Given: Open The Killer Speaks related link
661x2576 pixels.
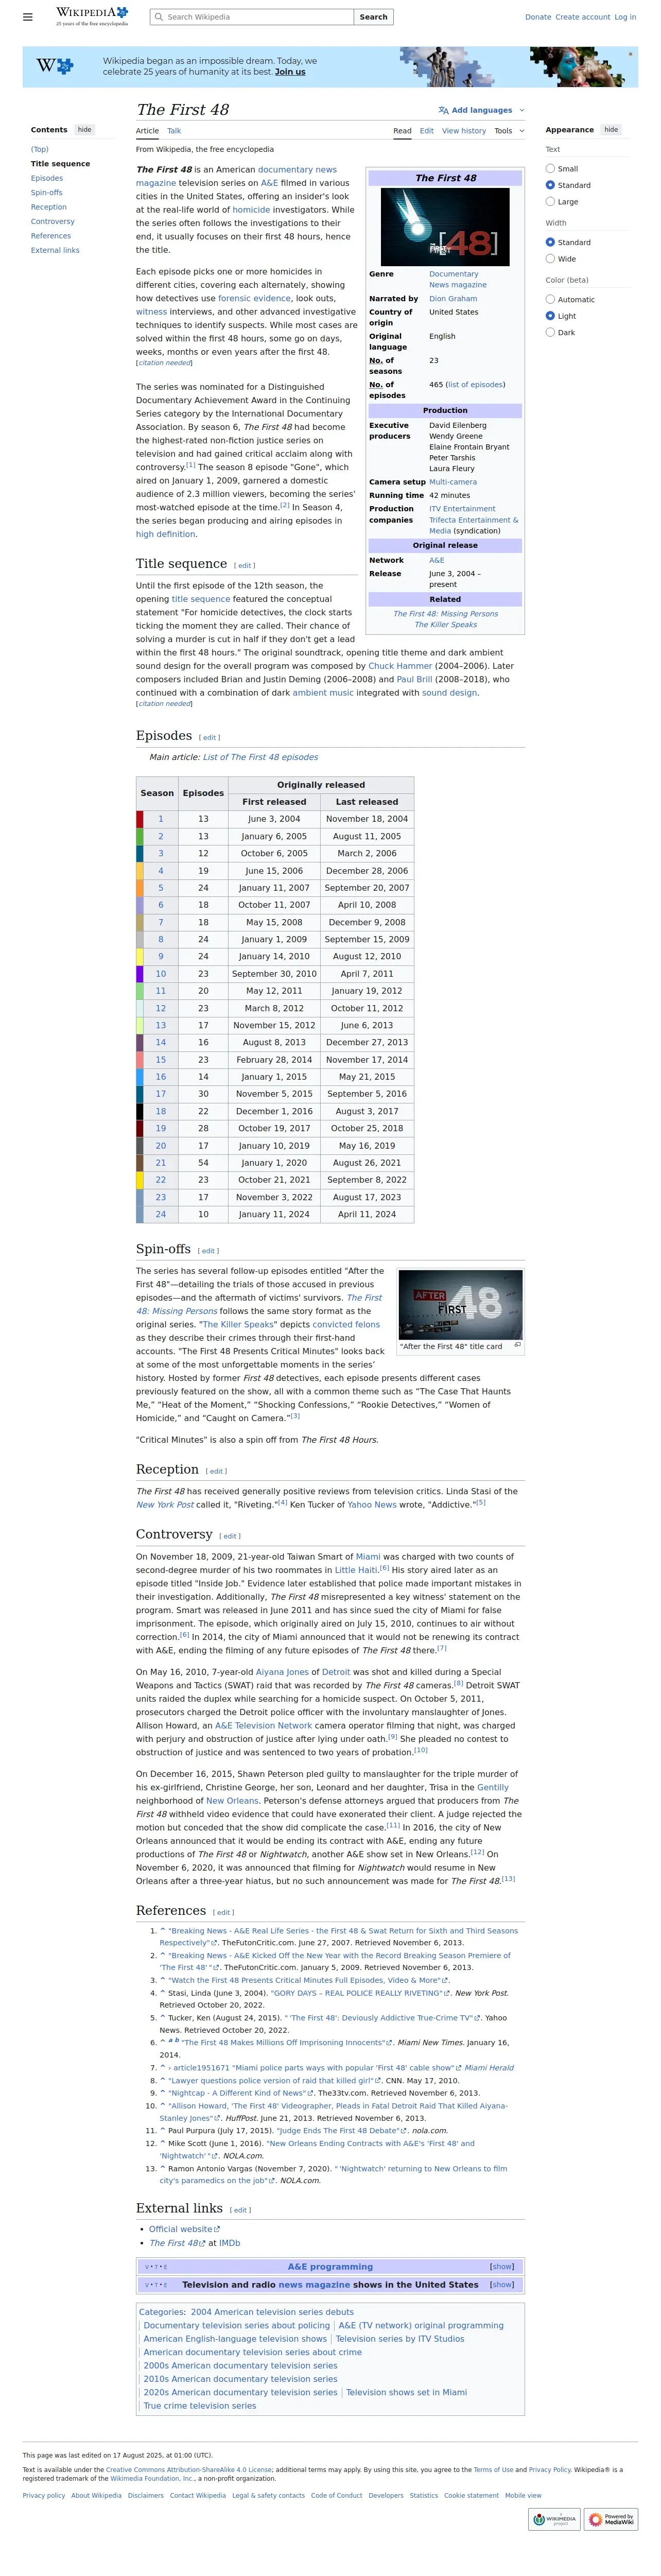Looking at the screenshot, I should [x=446, y=624].
